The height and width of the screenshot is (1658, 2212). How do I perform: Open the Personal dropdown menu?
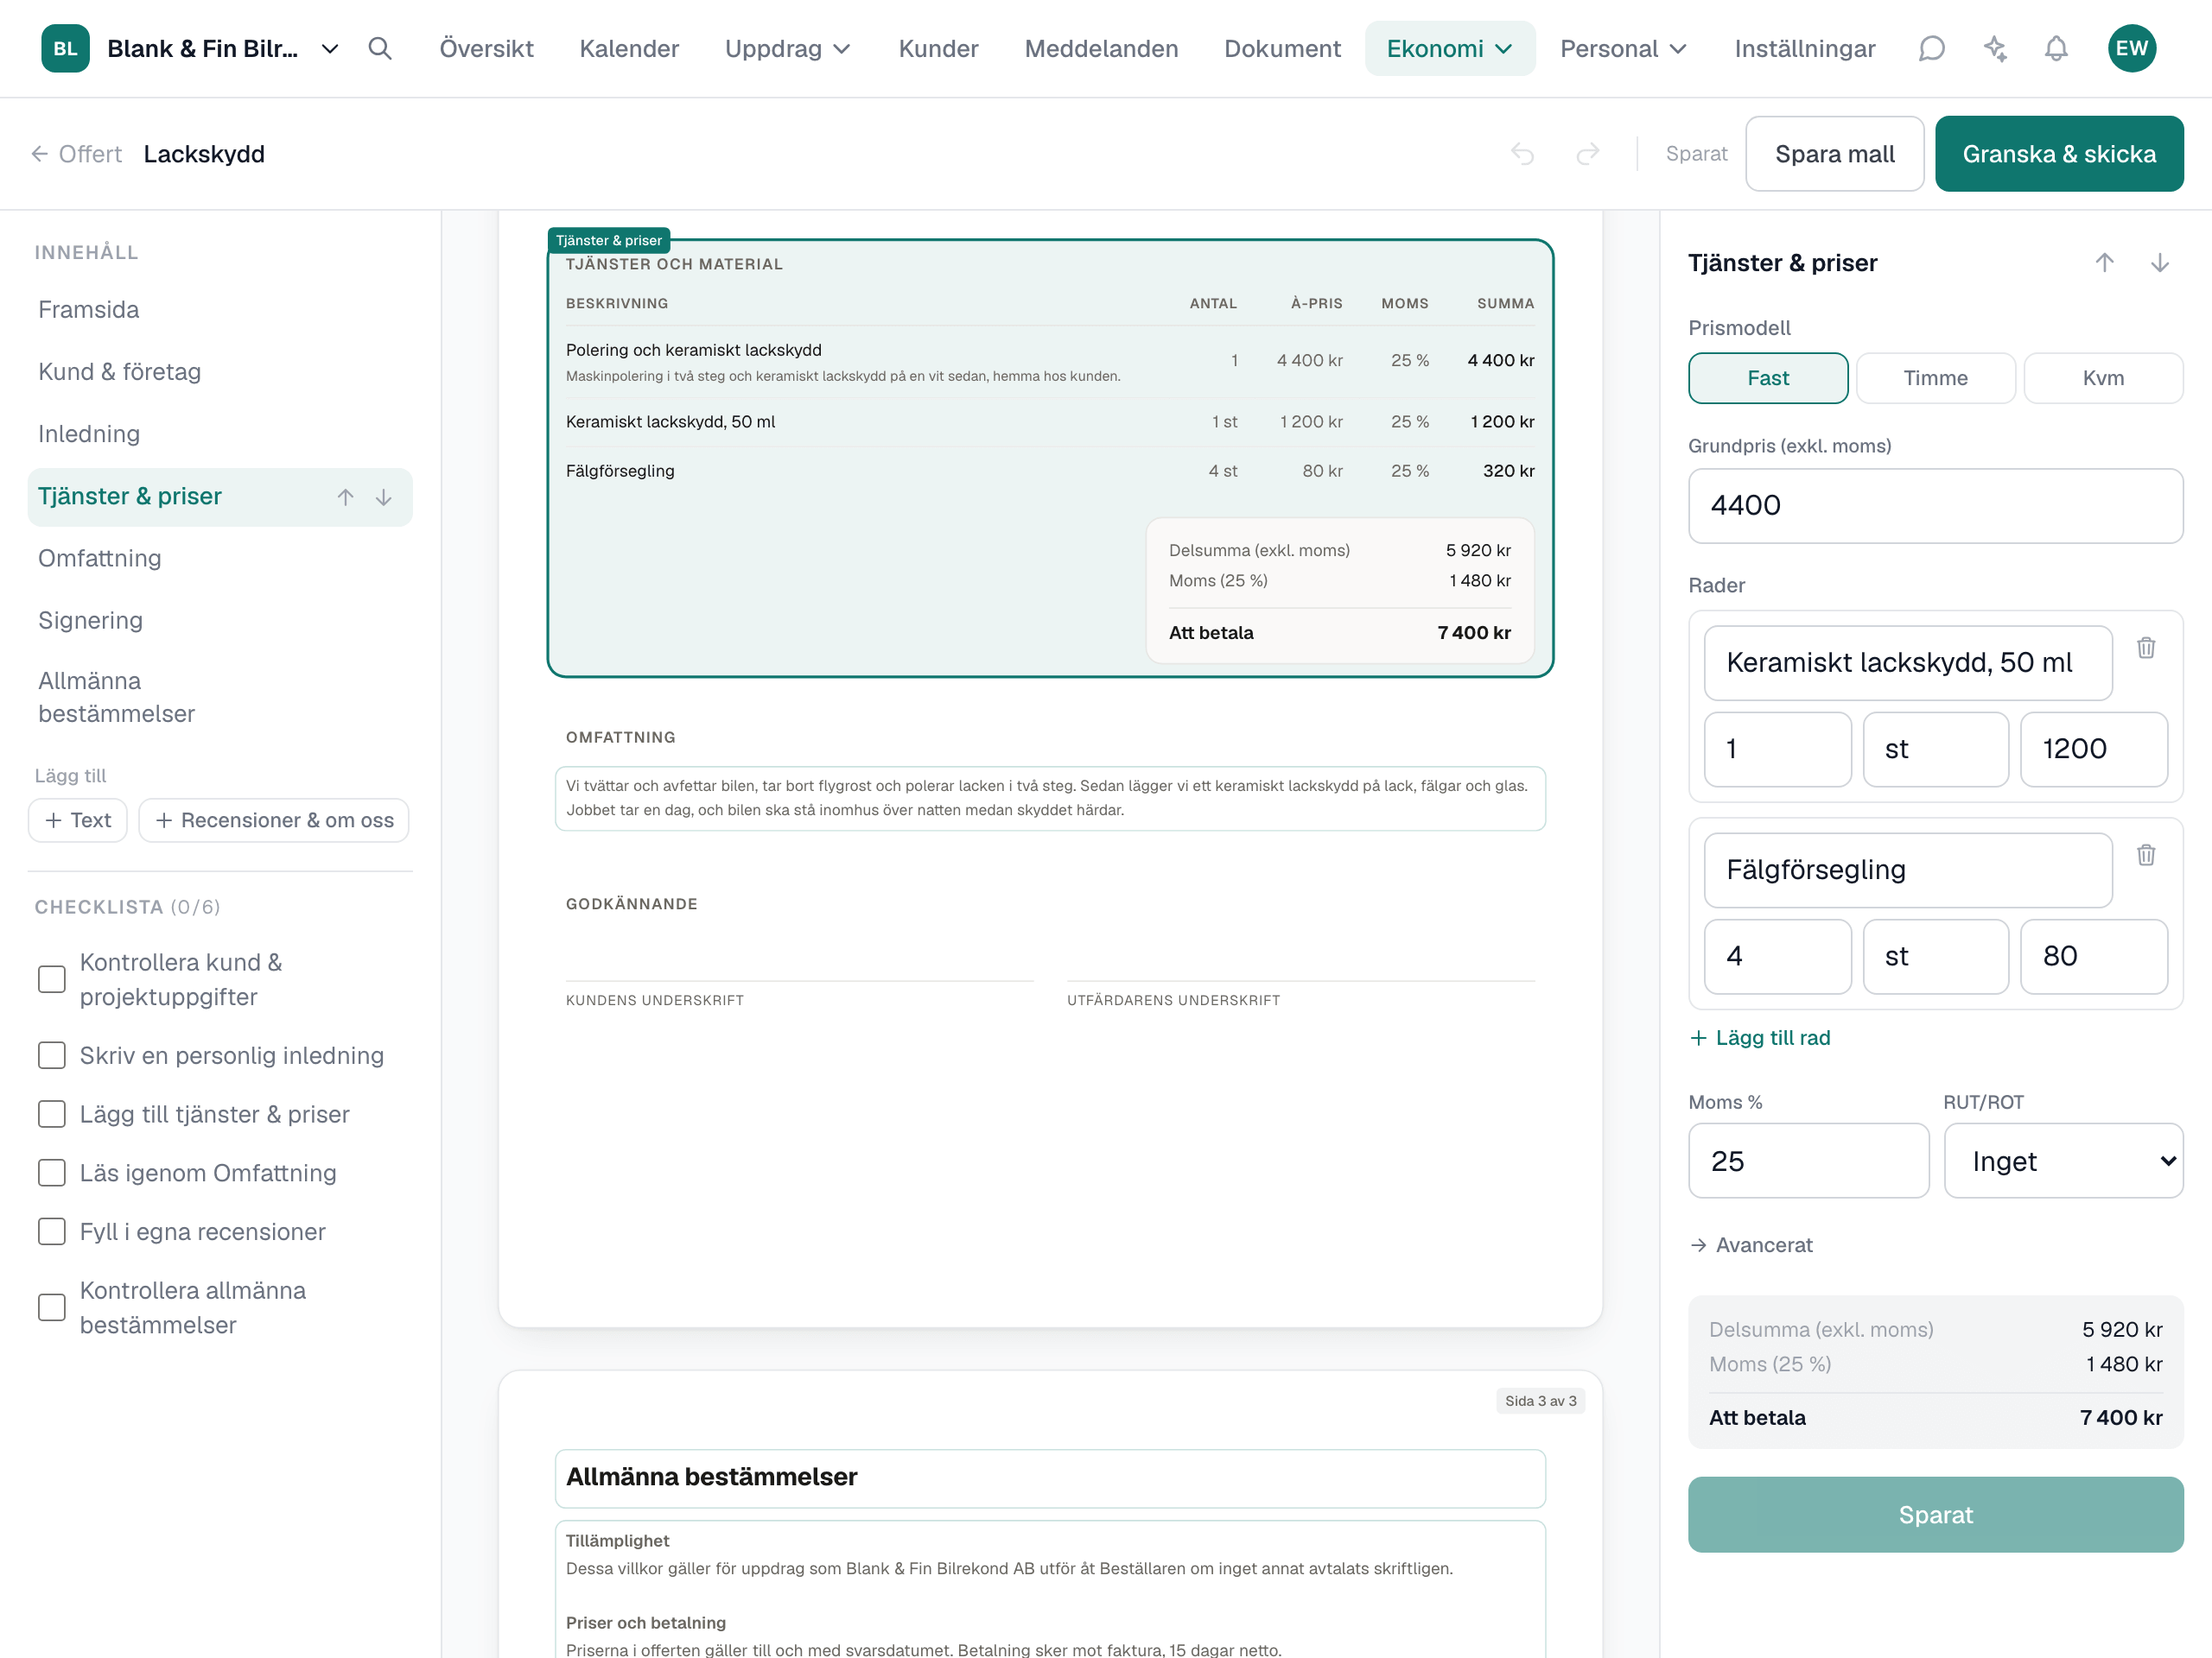tap(1623, 48)
